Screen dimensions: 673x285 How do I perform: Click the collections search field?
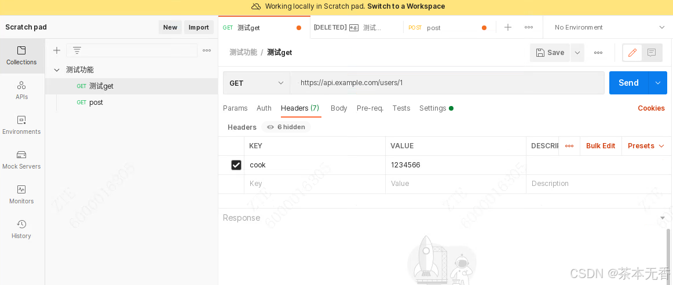pos(132,50)
